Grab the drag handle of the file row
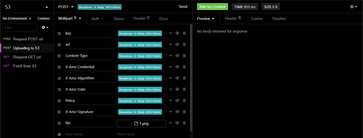 (59, 123)
